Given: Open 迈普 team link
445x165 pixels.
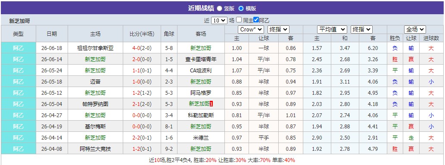Looking at the screenshot, I should pos(95,82).
